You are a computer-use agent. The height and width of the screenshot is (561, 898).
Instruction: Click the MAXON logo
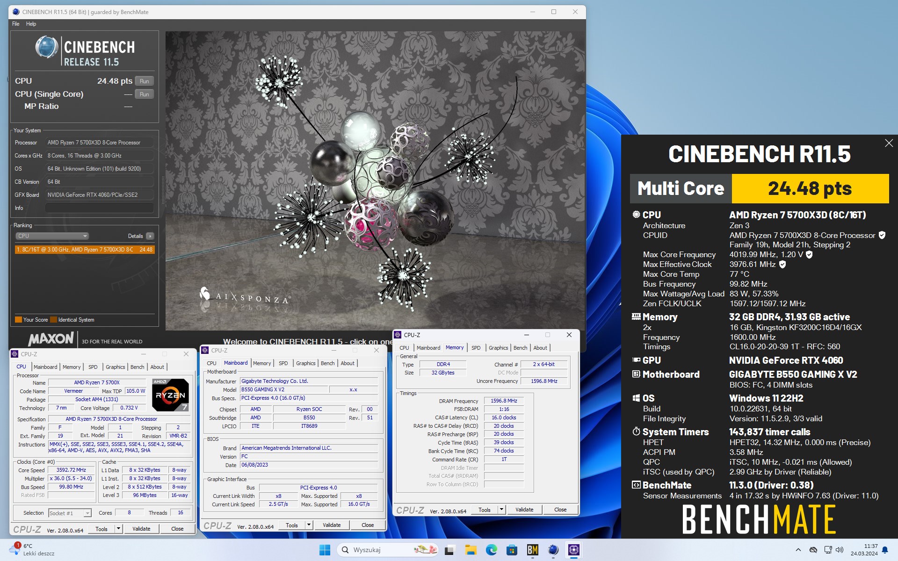click(x=51, y=339)
